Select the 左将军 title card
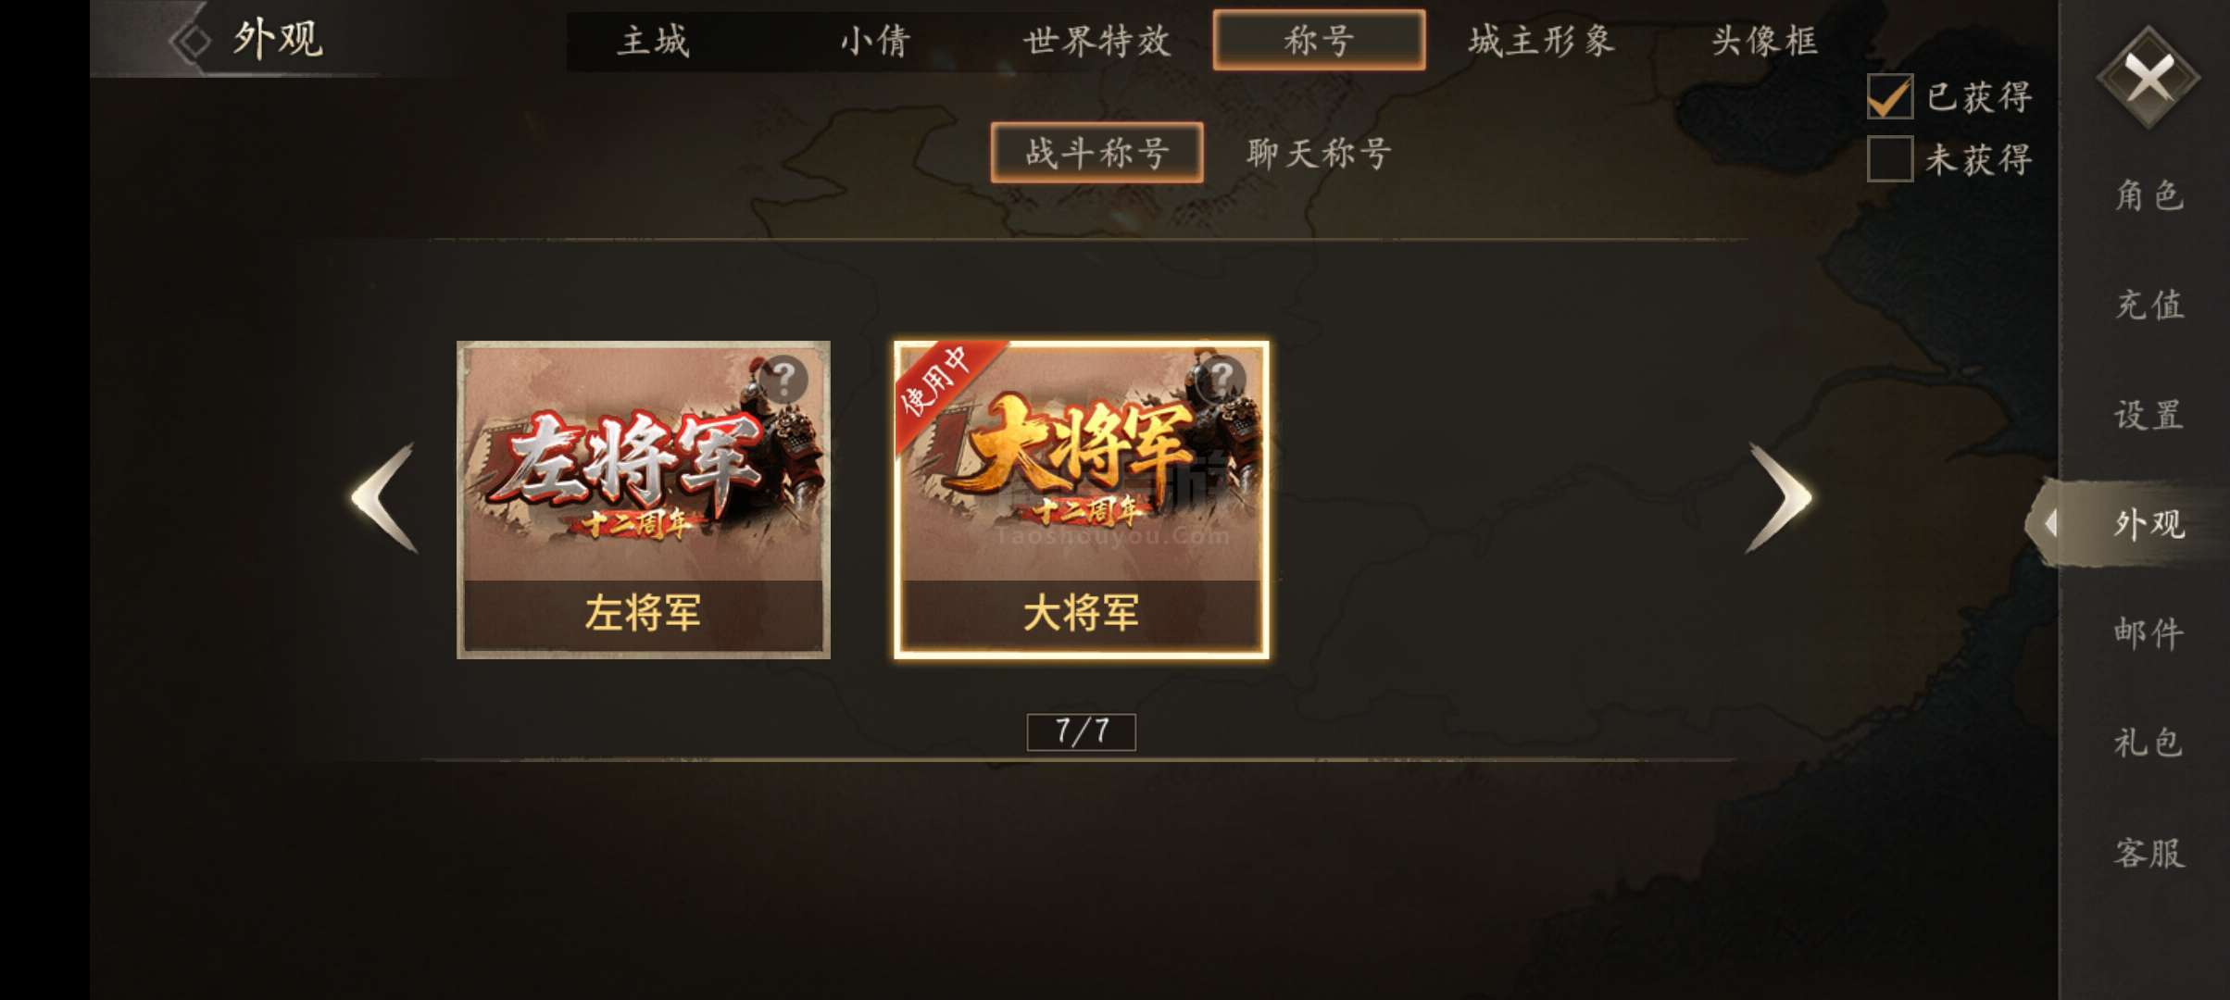This screenshot has height=1000, width=2230. (x=644, y=500)
